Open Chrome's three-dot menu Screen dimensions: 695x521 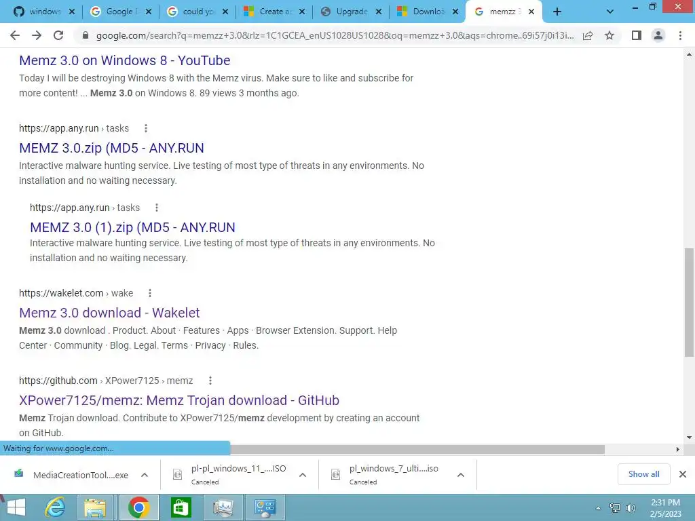point(680,35)
